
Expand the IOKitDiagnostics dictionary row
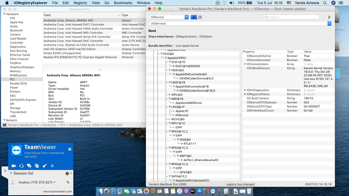point(245,90)
